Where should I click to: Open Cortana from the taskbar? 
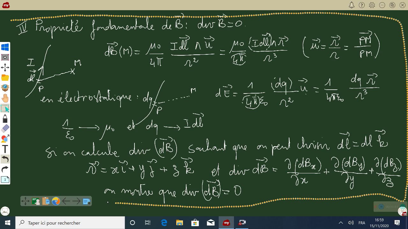click(133, 223)
